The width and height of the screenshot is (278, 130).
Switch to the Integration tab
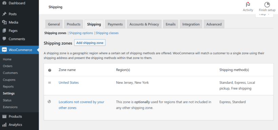[x=191, y=24]
